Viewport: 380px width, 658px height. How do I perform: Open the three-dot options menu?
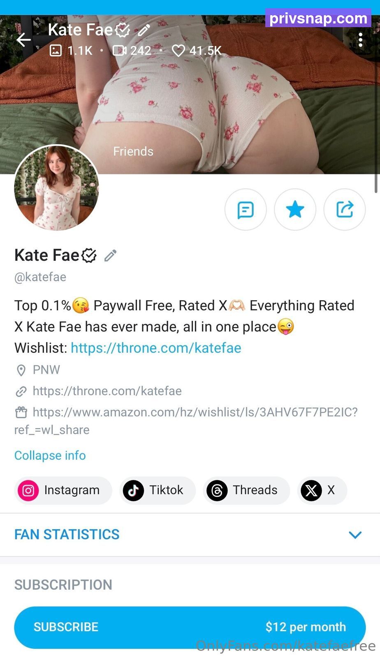click(360, 40)
